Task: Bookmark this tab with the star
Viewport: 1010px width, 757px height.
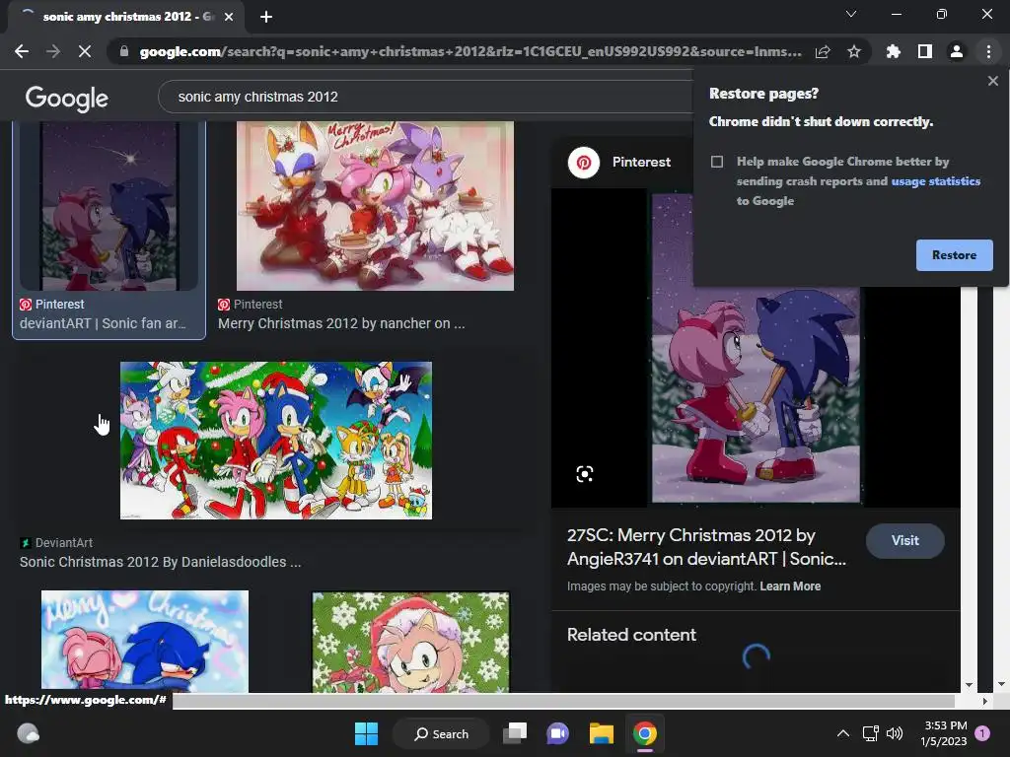Action: click(854, 51)
